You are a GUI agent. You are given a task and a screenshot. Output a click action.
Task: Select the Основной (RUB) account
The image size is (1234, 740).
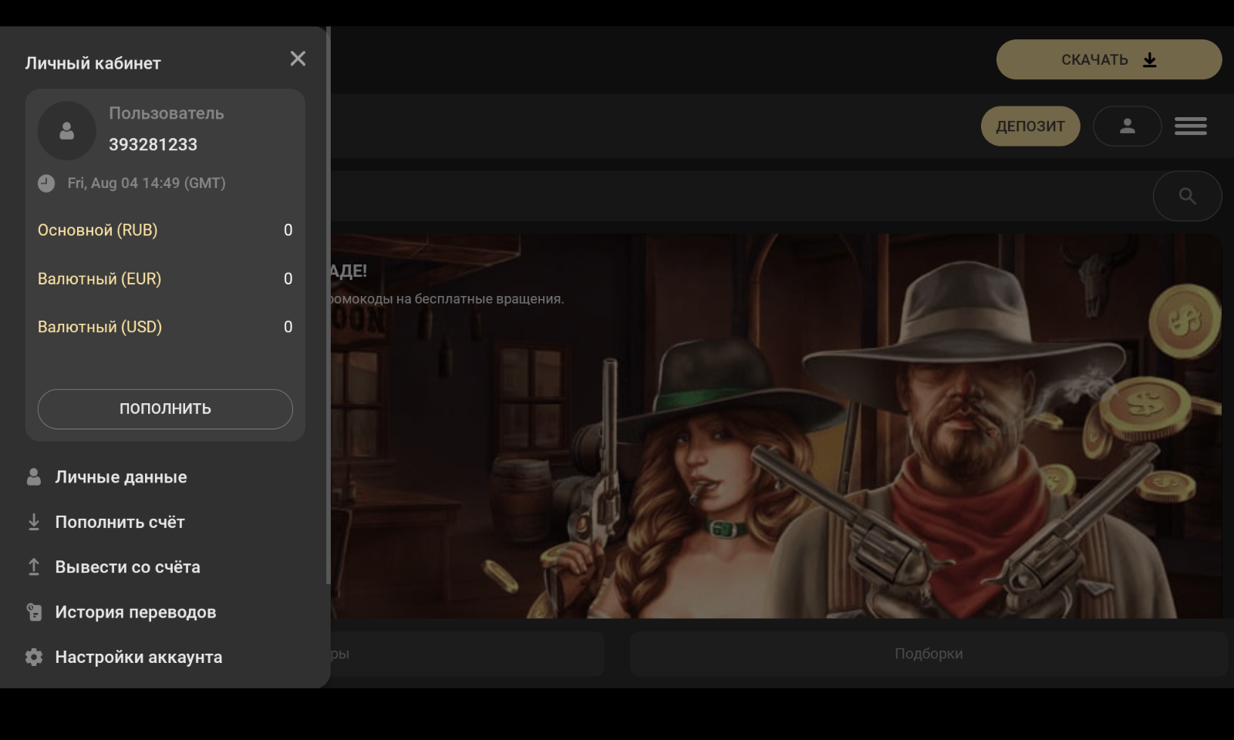pos(98,230)
